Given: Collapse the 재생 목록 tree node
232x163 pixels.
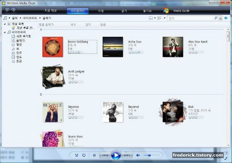Looking at the screenshot, I should (x=5, y=24).
